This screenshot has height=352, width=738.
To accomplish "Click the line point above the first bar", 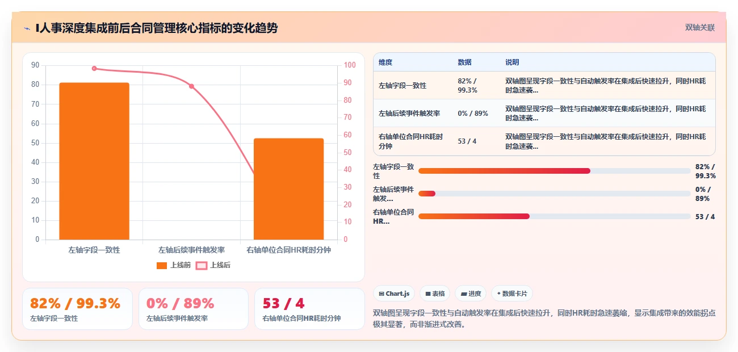I will pos(94,69).
